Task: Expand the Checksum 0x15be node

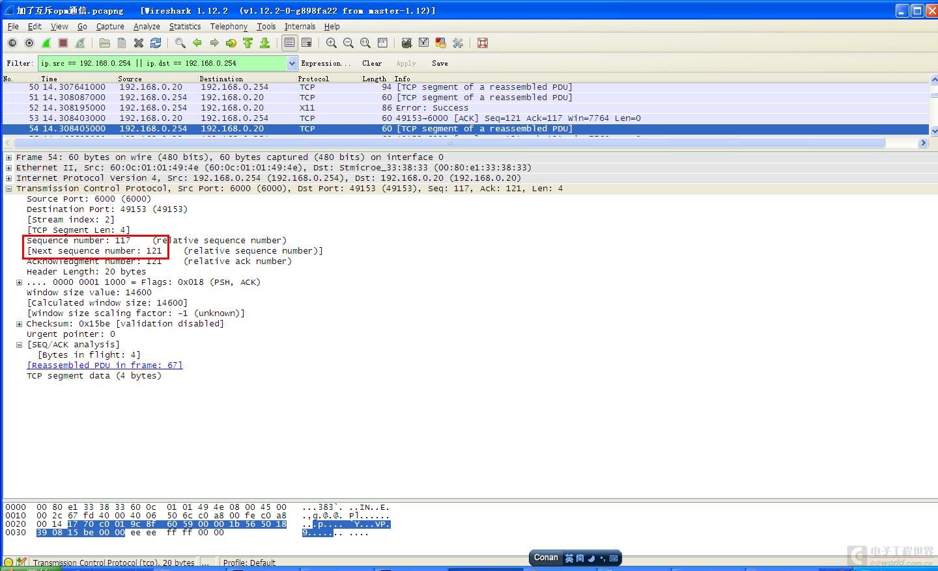Action: click(x=19, y=324)
